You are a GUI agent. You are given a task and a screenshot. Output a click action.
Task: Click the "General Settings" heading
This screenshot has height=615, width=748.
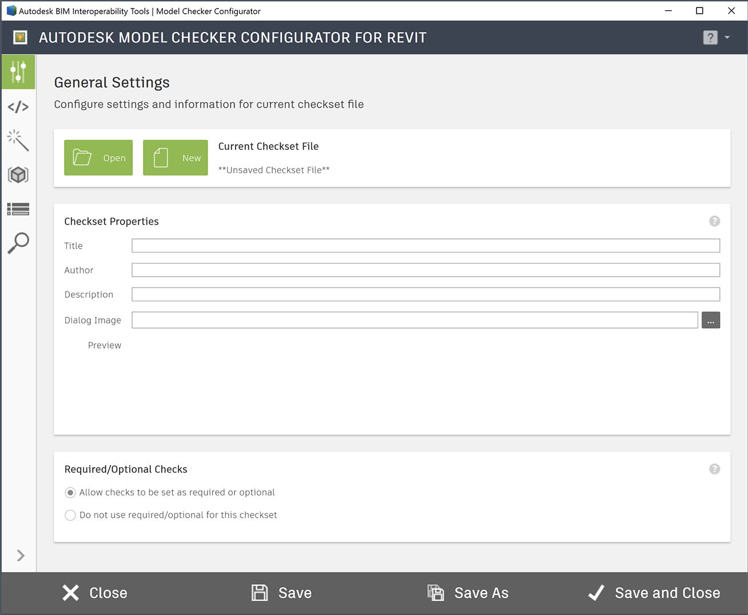(112, 83)
